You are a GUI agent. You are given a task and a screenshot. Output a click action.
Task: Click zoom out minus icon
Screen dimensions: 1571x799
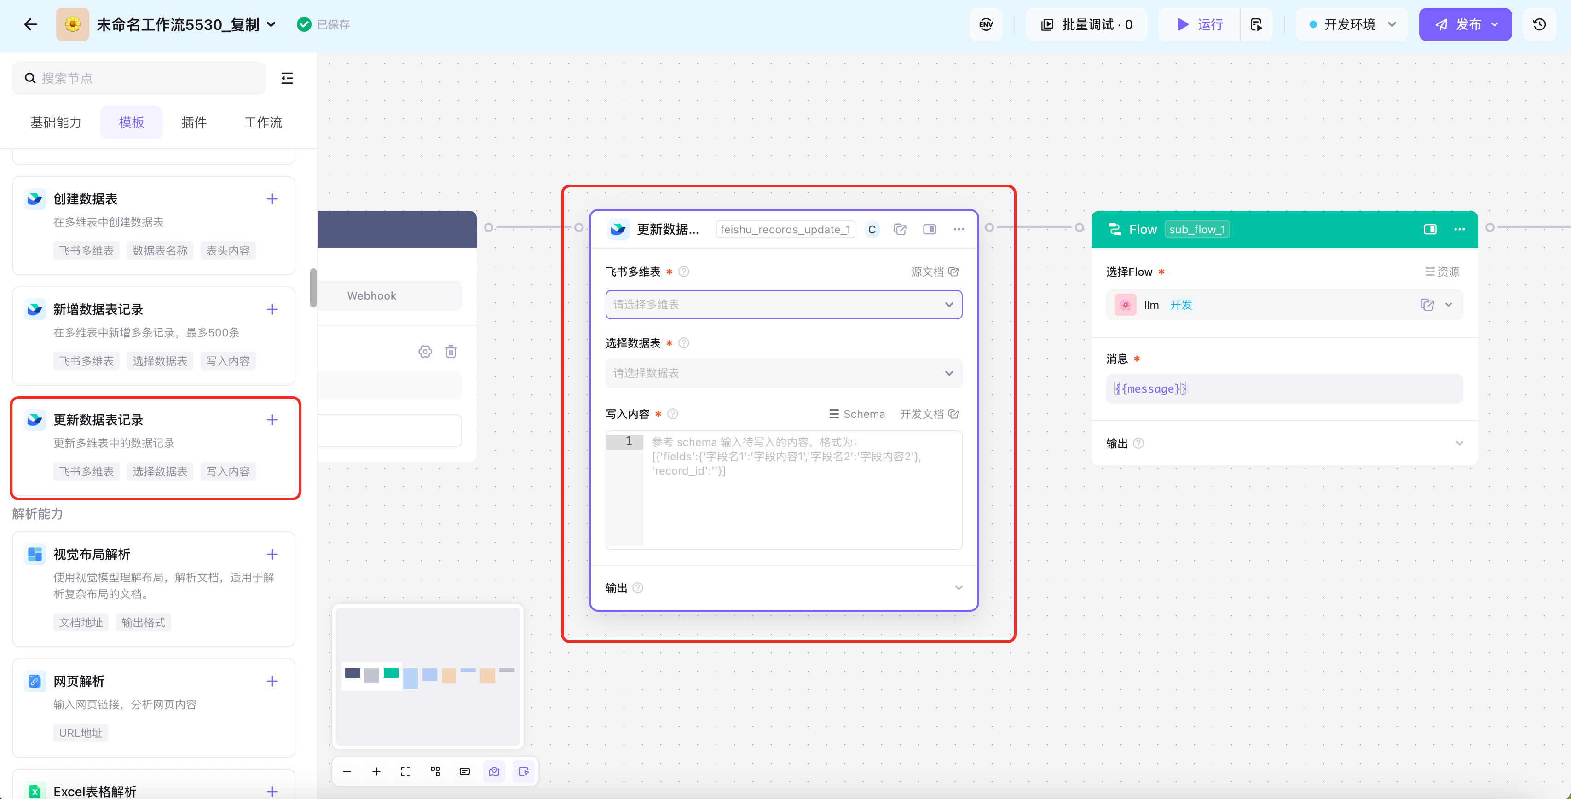click(x=347, y=771)
